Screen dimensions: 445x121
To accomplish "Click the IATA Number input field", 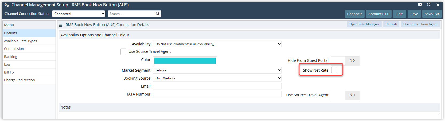I will (217, 94).
